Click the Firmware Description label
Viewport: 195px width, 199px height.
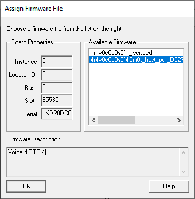36,139
